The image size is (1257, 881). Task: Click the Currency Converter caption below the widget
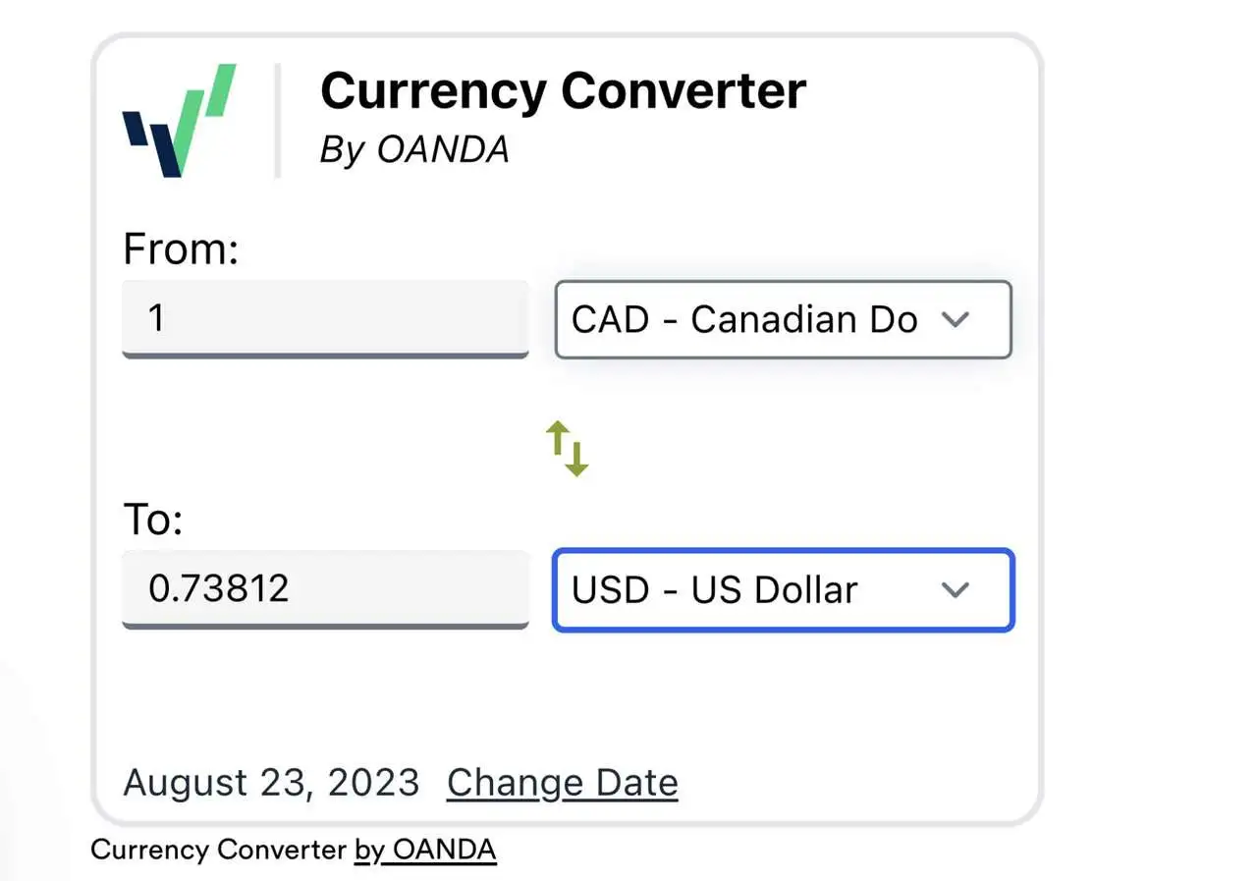[218, 850]
